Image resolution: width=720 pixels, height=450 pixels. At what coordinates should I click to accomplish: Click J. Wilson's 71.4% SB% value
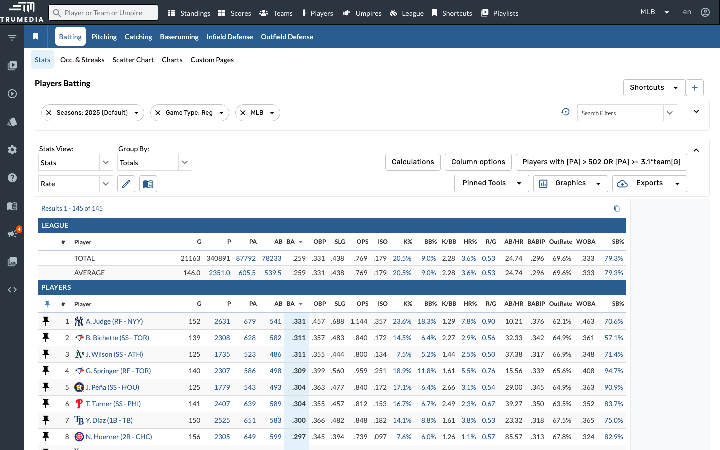[x=614, y=354]
